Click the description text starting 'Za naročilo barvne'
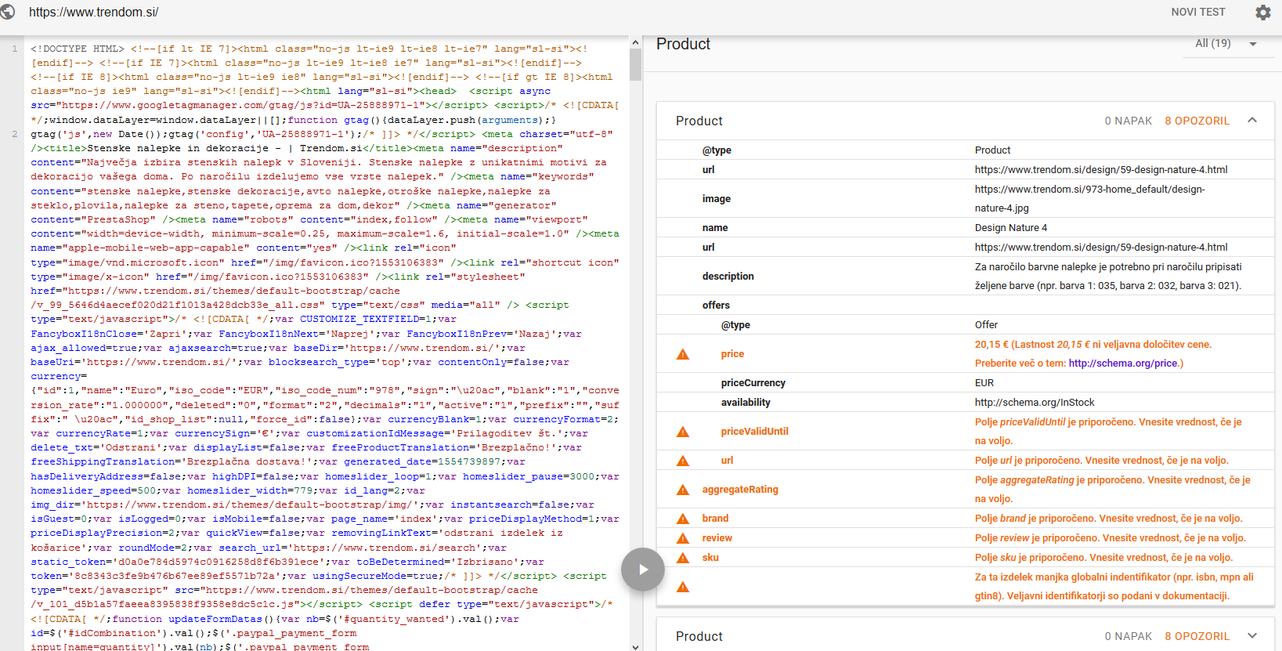1282x651 pixels. point(1108,277)
